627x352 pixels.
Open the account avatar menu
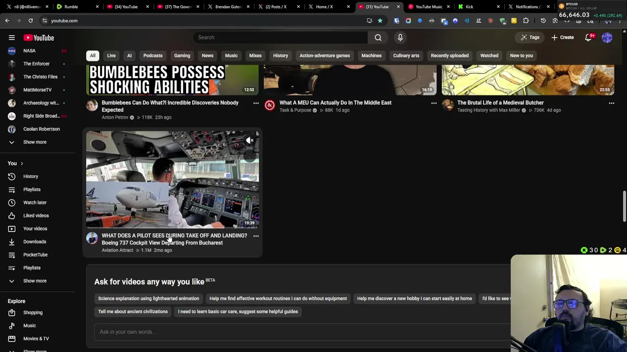(x=607, y=38)
